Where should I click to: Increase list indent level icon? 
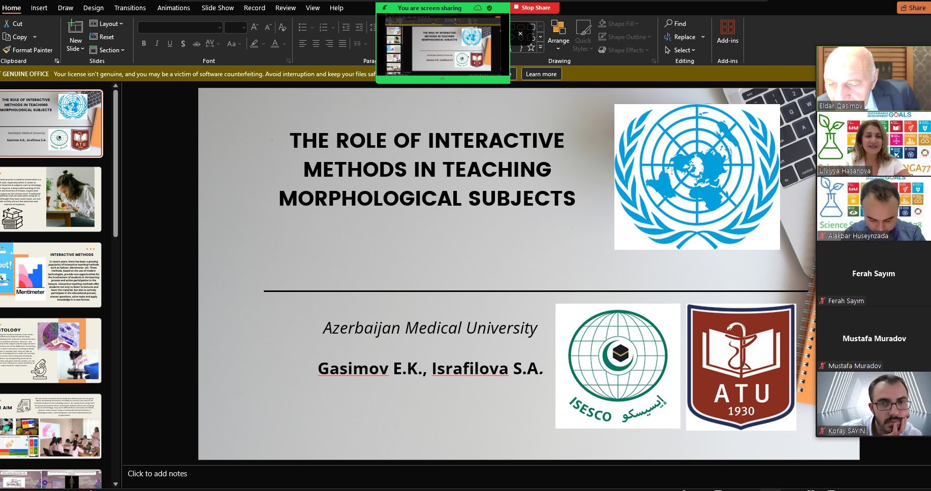click(x=359, y=27)
